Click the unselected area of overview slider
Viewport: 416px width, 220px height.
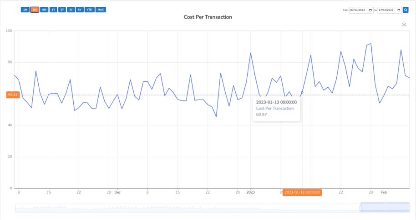pyautogui.click(x=182, y=208)
